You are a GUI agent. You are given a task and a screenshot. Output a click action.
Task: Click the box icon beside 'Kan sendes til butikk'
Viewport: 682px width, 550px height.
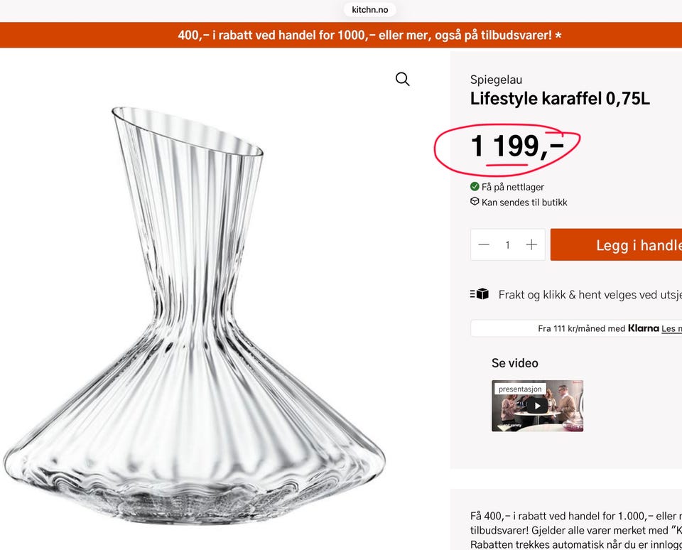[x=475, y=202]
